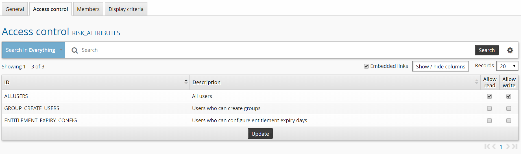521x154 pixels.
Task: Switch to the General tab
Action: 15,9
